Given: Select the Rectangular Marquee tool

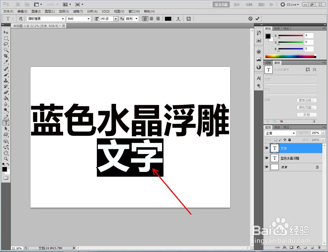Looking at the screenshot, I should [6, 38].
